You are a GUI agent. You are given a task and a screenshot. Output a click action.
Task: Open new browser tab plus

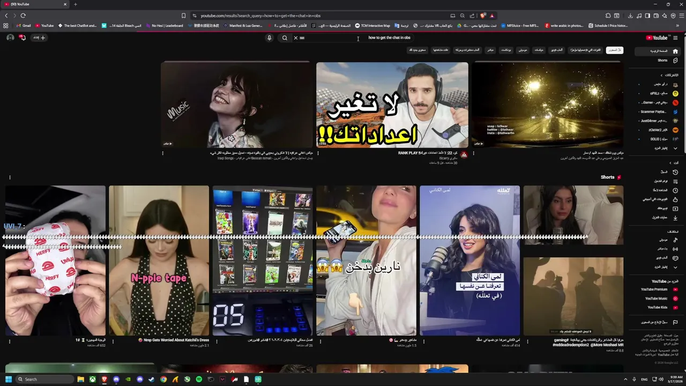point(75,4)
